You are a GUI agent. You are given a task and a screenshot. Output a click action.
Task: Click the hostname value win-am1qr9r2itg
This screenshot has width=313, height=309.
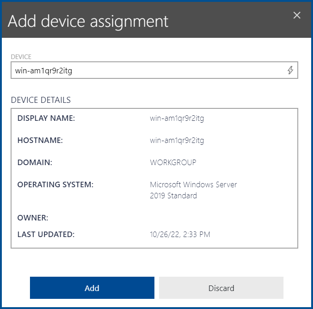pos(177,141)
